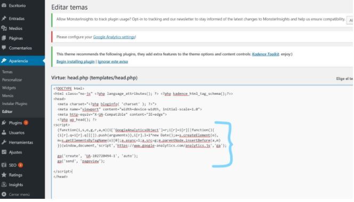354x202 pixels.
Task: Click the Cerrar menú collapse arrow icon
Action: pyautogui.click(x=4, y=194)
